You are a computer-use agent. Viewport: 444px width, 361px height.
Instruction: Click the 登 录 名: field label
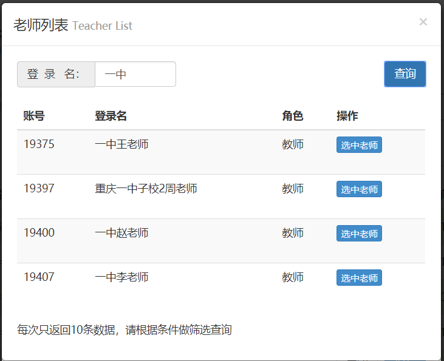click(56, 74)
